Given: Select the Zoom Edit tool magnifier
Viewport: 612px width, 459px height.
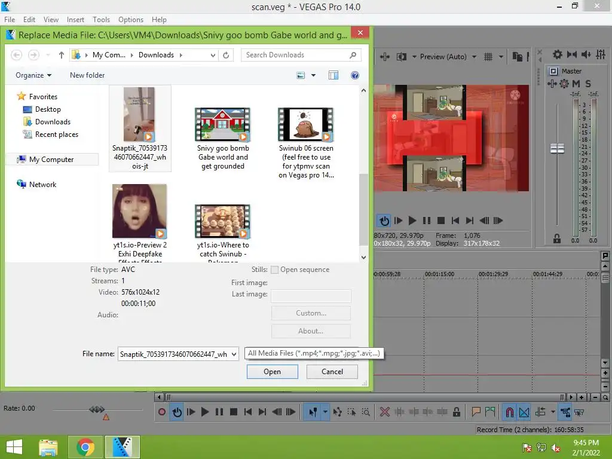Looking at the screenshot, I should pyautogui.click(x=366, y=412).
